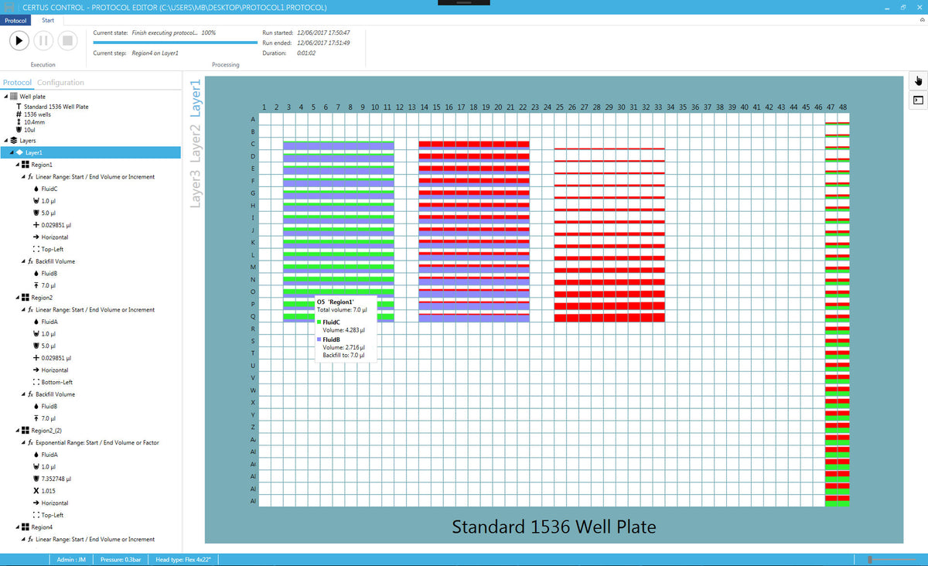Select the Bottom-Left tree entry

pos(57,382)
